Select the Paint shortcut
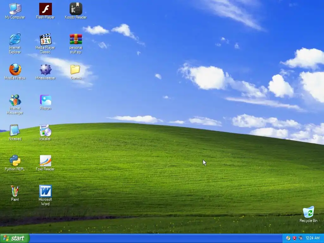324x243 pixels. click(15, 193)
